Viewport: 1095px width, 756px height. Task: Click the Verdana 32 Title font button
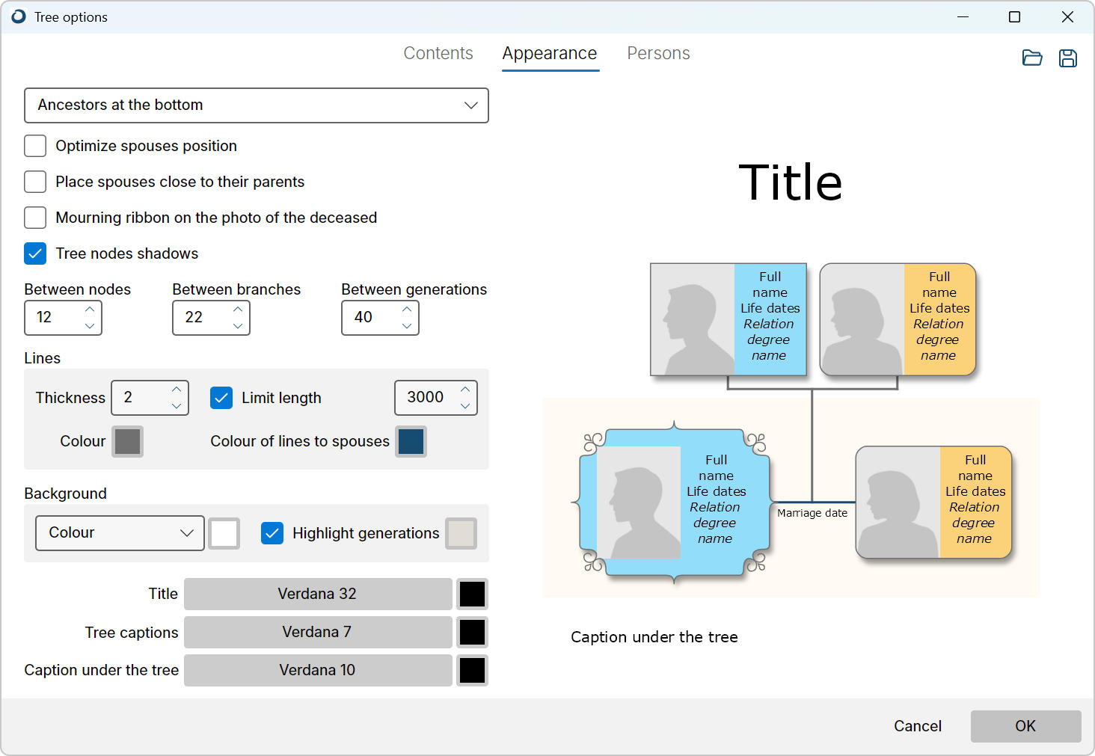[x=317, y=594]
